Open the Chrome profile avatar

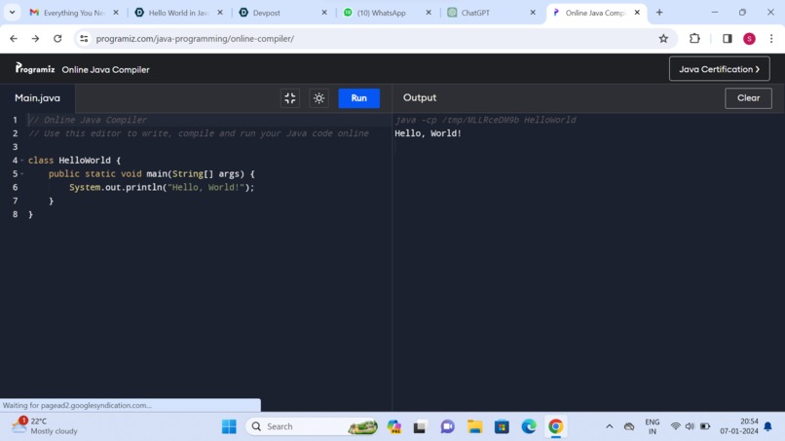[749, 39]
